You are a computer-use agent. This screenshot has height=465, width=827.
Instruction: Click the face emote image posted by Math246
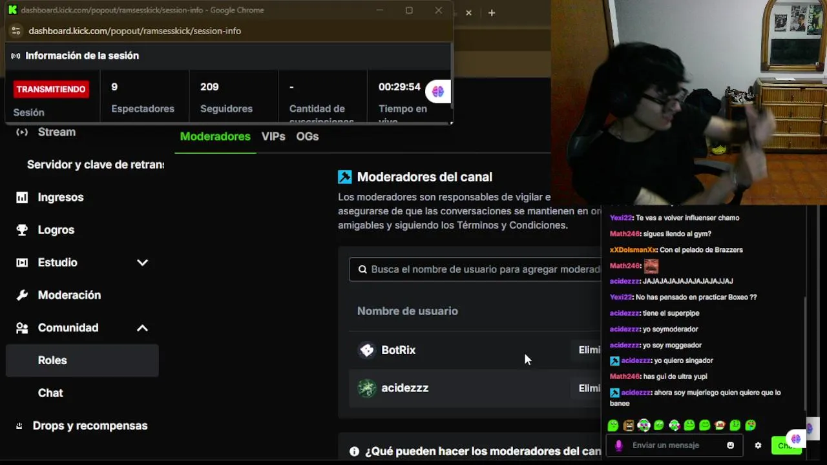click(x=651, y=265)
